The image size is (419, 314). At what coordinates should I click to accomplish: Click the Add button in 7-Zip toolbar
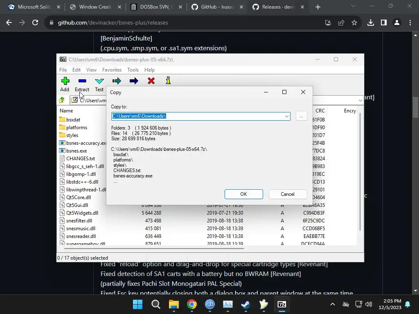(x=65, y=84)
